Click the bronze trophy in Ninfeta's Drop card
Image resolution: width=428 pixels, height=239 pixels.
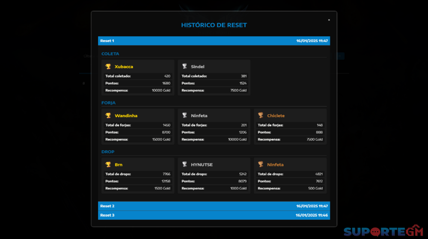coord(261,165)
